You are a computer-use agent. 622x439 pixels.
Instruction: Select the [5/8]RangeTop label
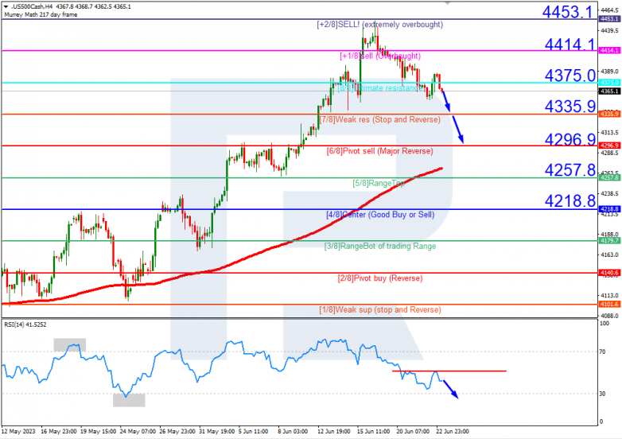tap(379, 183)
